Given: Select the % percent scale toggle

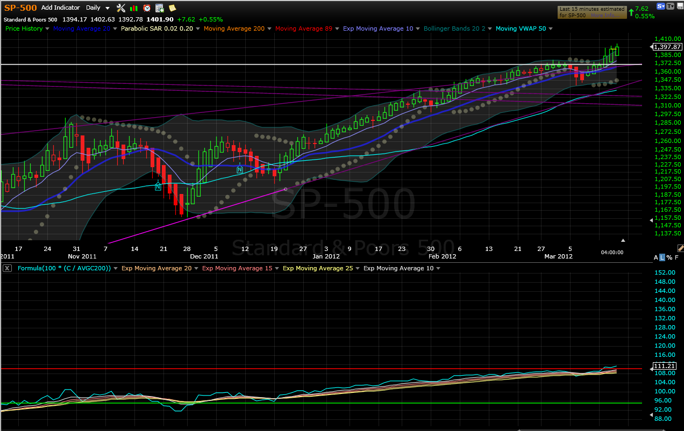Looking at the screenshot, I should pyautogui.click(x=669, y=257).
